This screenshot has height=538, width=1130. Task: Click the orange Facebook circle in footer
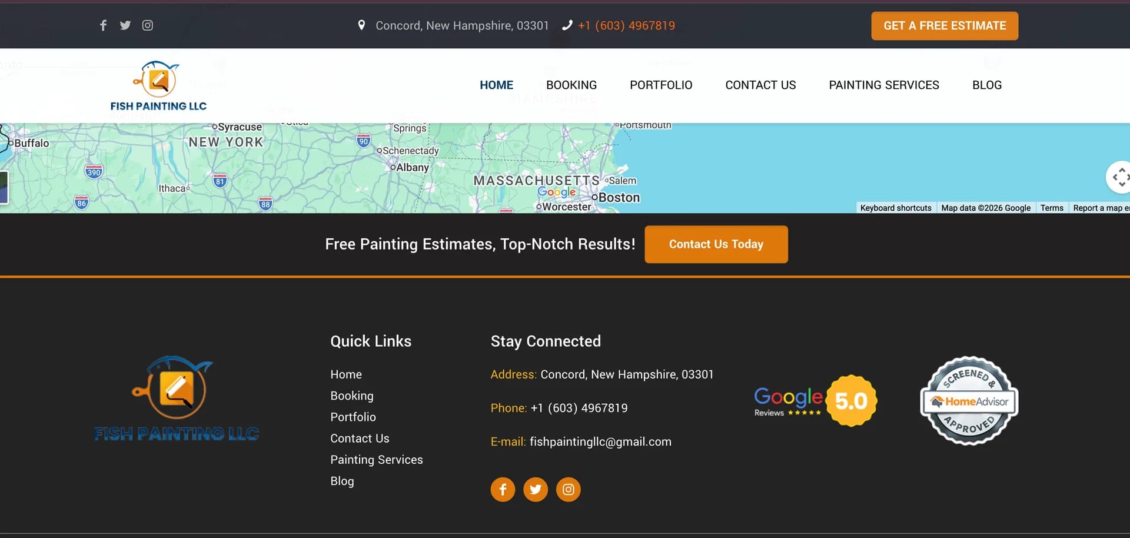(503, 489)
